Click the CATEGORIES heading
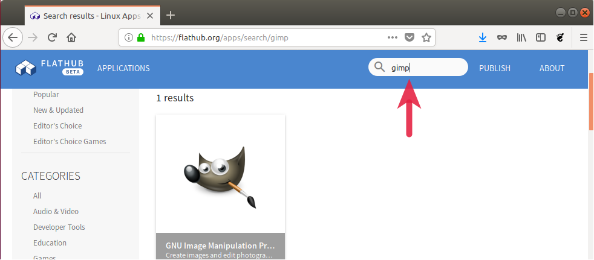Screen dimensions: 594x260 [x=51, y=176]
